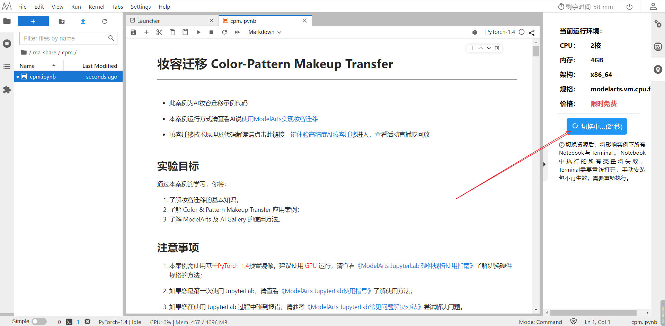Image resolution: width=665 pixels, height=326 pixels.
Task: Upload files using the upload icon
Action: 83,21
